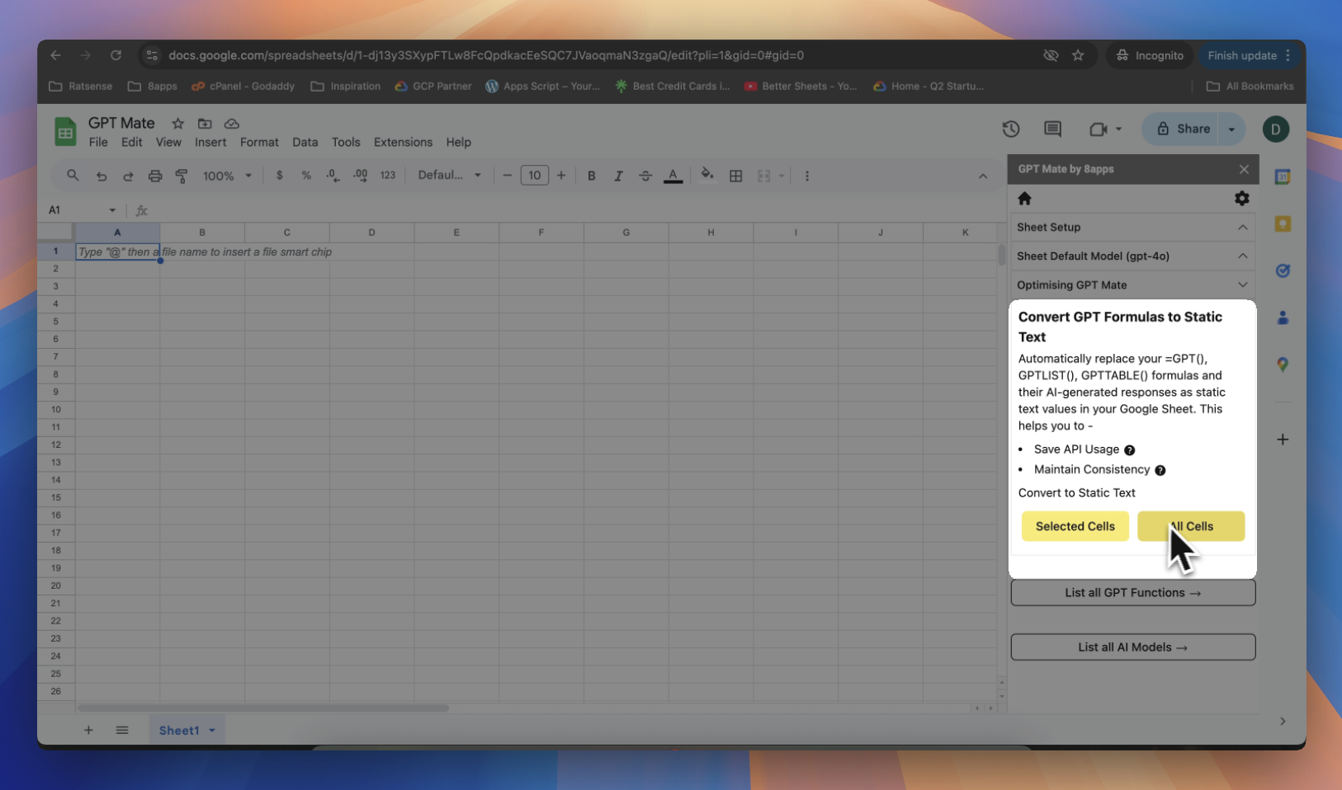
Task: Open the comments icon
Action: [x=1052, y=129]
